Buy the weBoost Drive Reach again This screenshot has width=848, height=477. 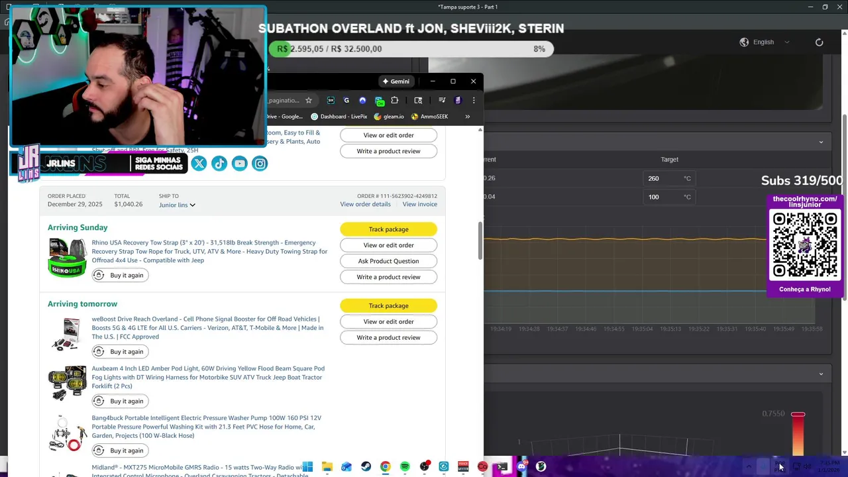[x=119, y=352]
